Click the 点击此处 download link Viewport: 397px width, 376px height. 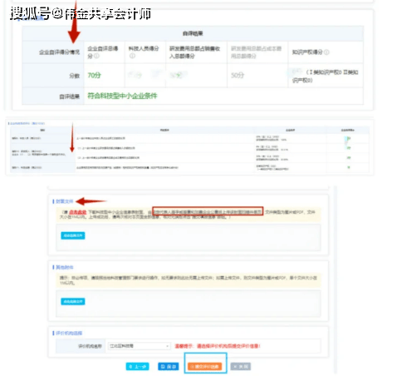tap(77, 212)
